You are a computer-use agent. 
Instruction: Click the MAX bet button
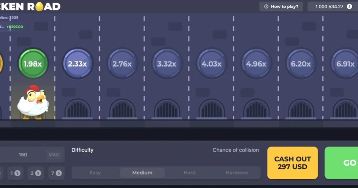tap(53, 155)
